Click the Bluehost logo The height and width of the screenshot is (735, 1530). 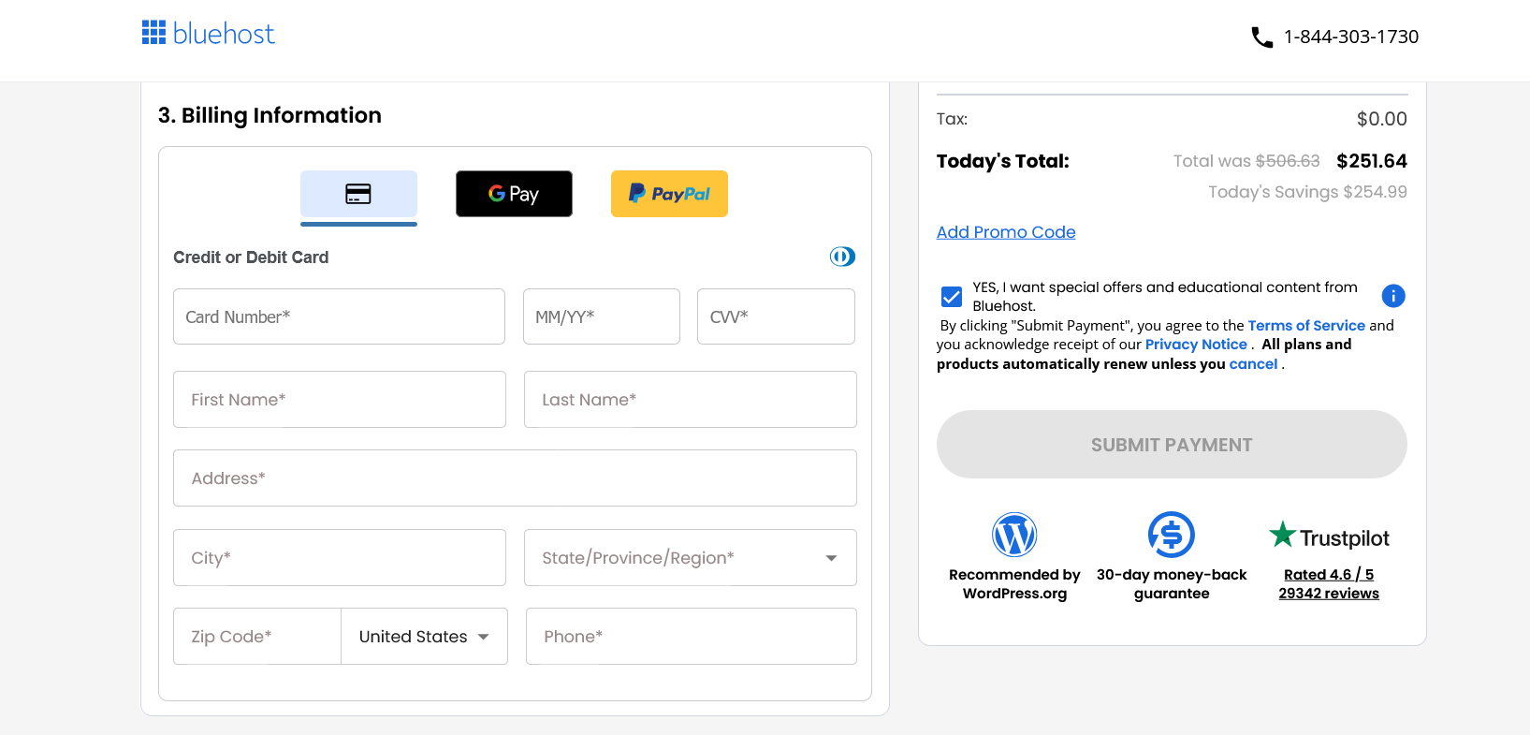(208, 34)
